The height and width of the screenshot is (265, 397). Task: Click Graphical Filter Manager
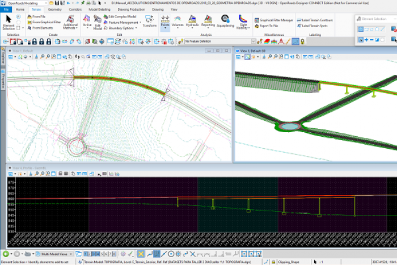[x=276, y=20]
